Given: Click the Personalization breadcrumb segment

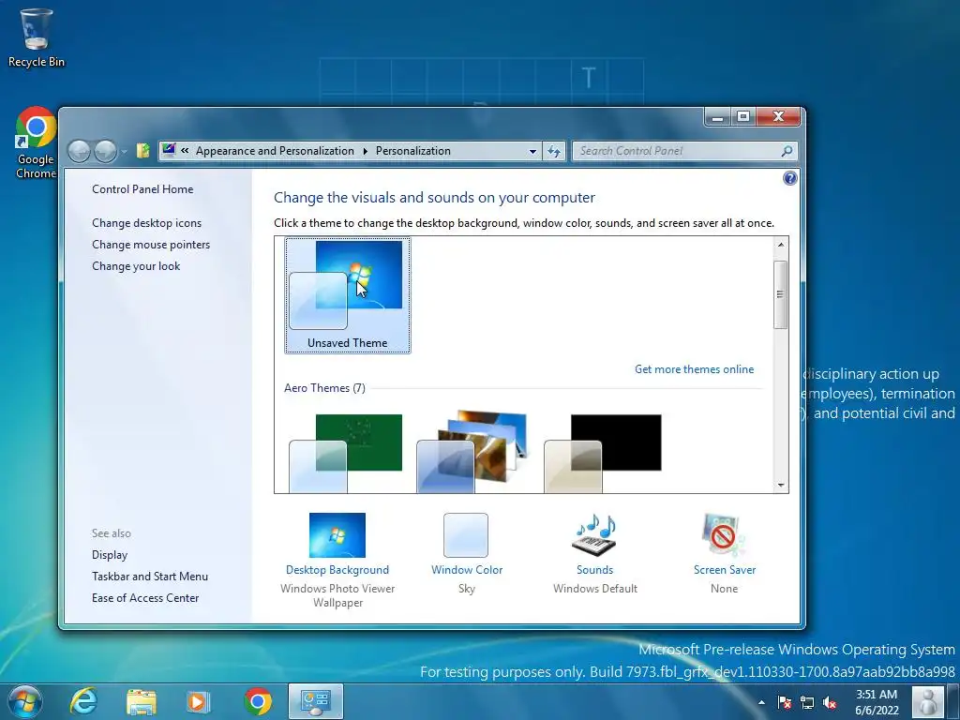Looking at the screenshot, I should point(413,151).
